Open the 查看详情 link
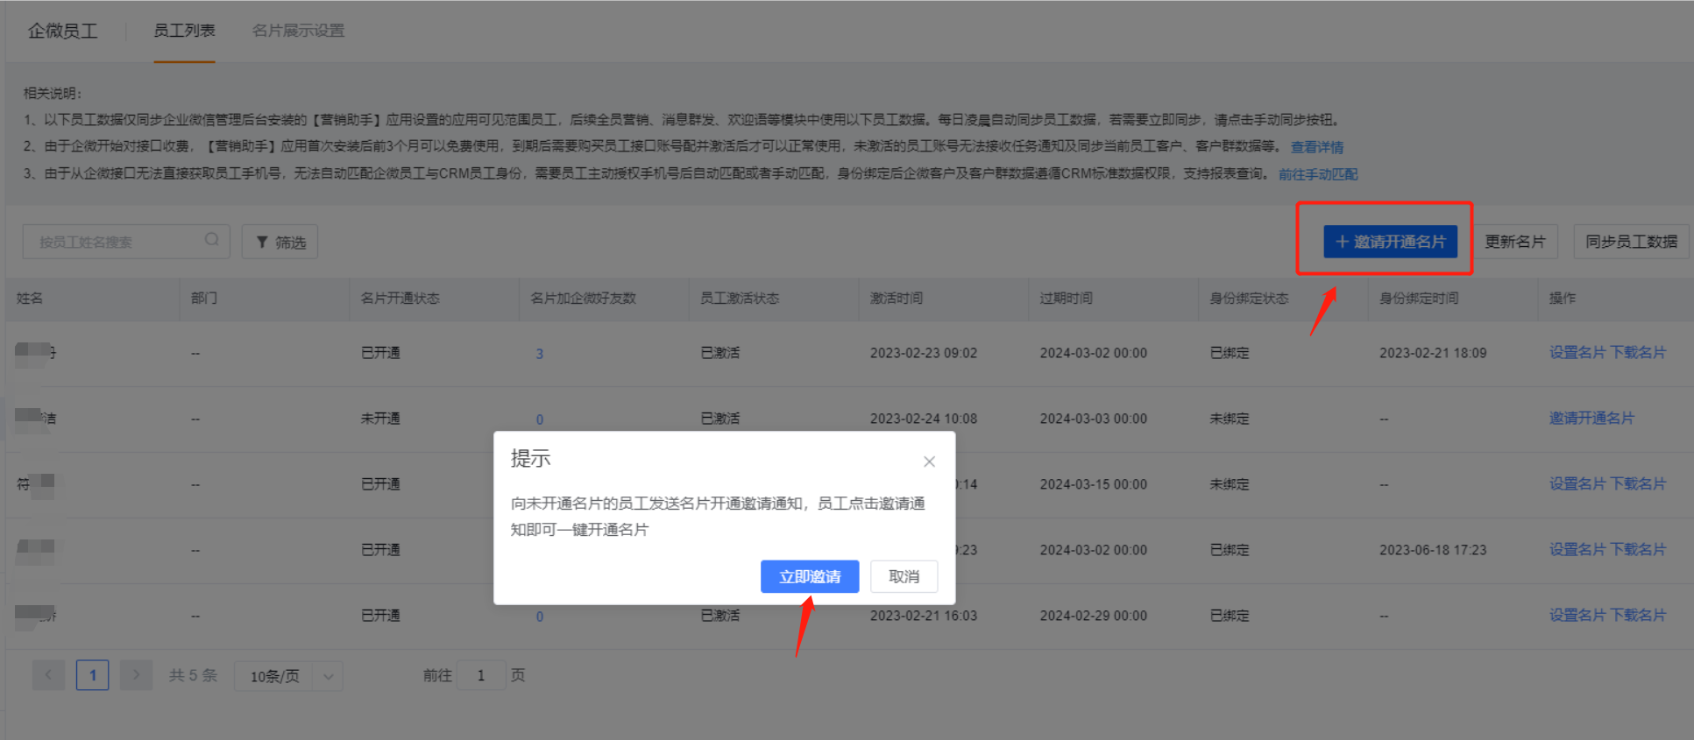Viewport: 1694px width, 740px height. click(x=1316, y=147)
